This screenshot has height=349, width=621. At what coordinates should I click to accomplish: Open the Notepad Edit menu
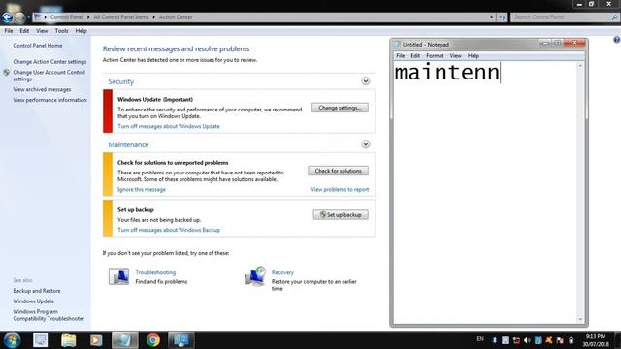pyautogui.click(x=415, y=56)
